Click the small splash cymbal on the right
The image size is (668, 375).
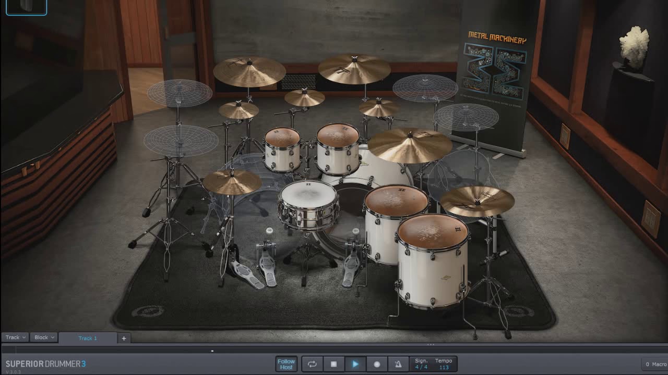click(x=378, y=107)
